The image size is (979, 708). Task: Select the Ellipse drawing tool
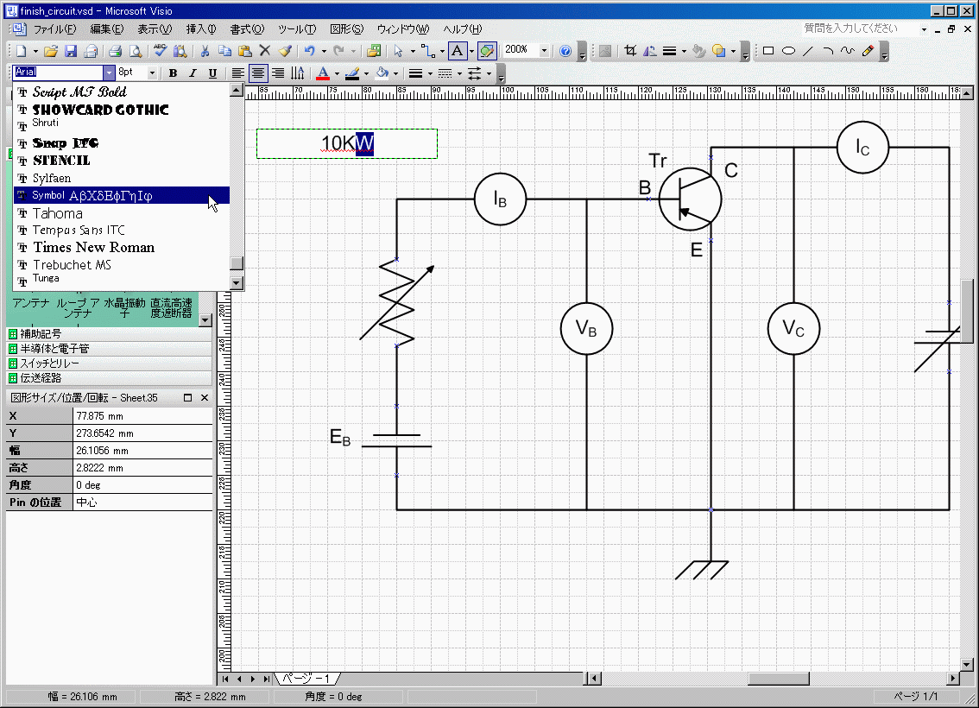pos(787,51)
